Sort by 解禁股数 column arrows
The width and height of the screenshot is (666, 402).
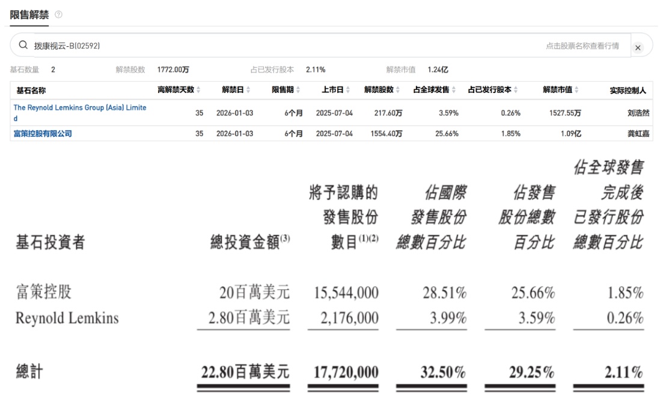(x=398, y=90)
